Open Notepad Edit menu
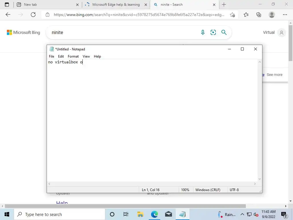 (61, 56)
